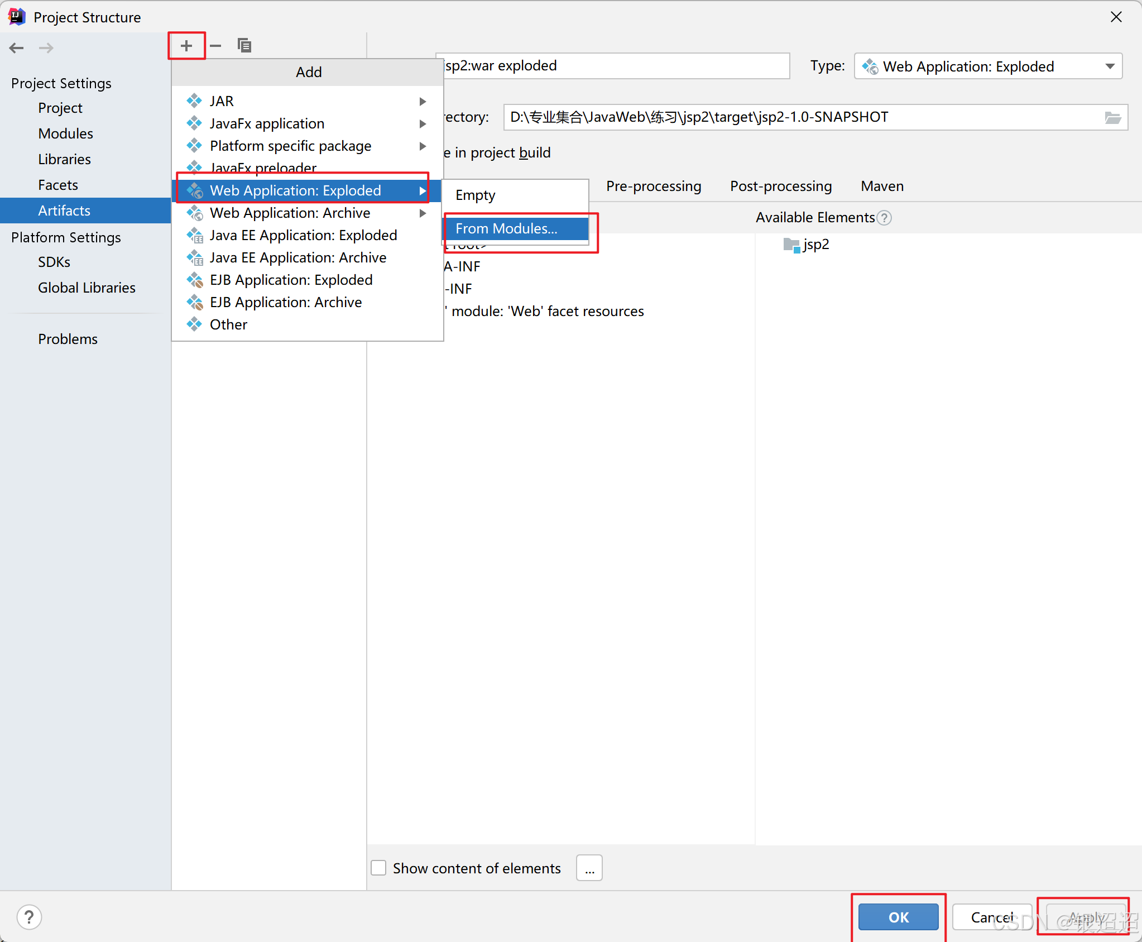Click the plus Add artifact icon
The height and width of the screenshot is (942, 1142).
tap(186, 46)
